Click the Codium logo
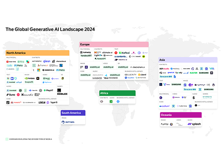 click(x=165, y=106)
